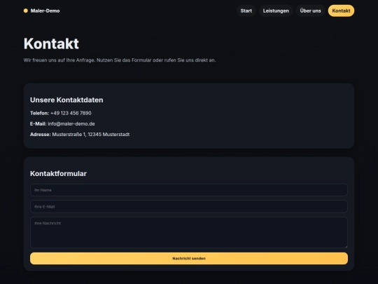This screenshot has height=284, width=378.
Task: Click the Telefon: label
Action: pyautogui.click(x=39, y=113)
